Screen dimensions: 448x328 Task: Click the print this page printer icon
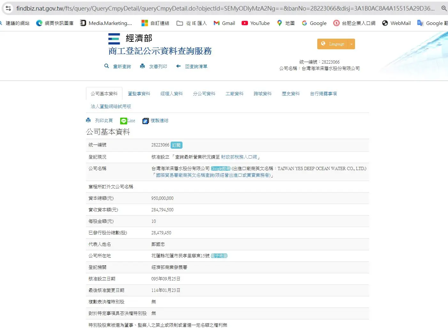tap(89, 121)
